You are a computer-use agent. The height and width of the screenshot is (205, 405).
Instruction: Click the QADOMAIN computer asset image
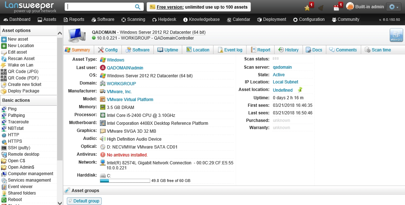click(x=77, y=35)
